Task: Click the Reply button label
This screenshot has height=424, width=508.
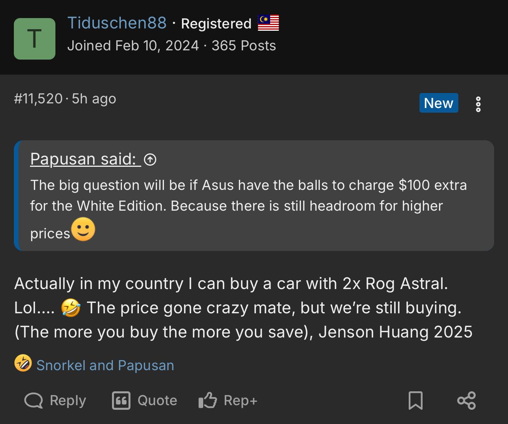Action: (68, 401)
